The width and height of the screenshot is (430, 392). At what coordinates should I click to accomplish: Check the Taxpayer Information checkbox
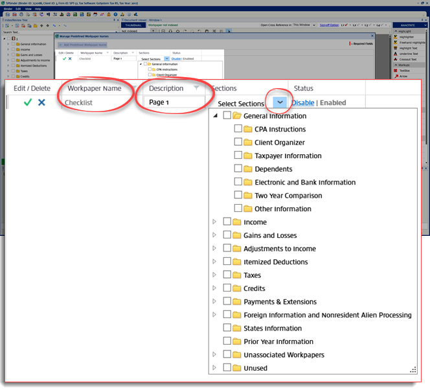238,155
